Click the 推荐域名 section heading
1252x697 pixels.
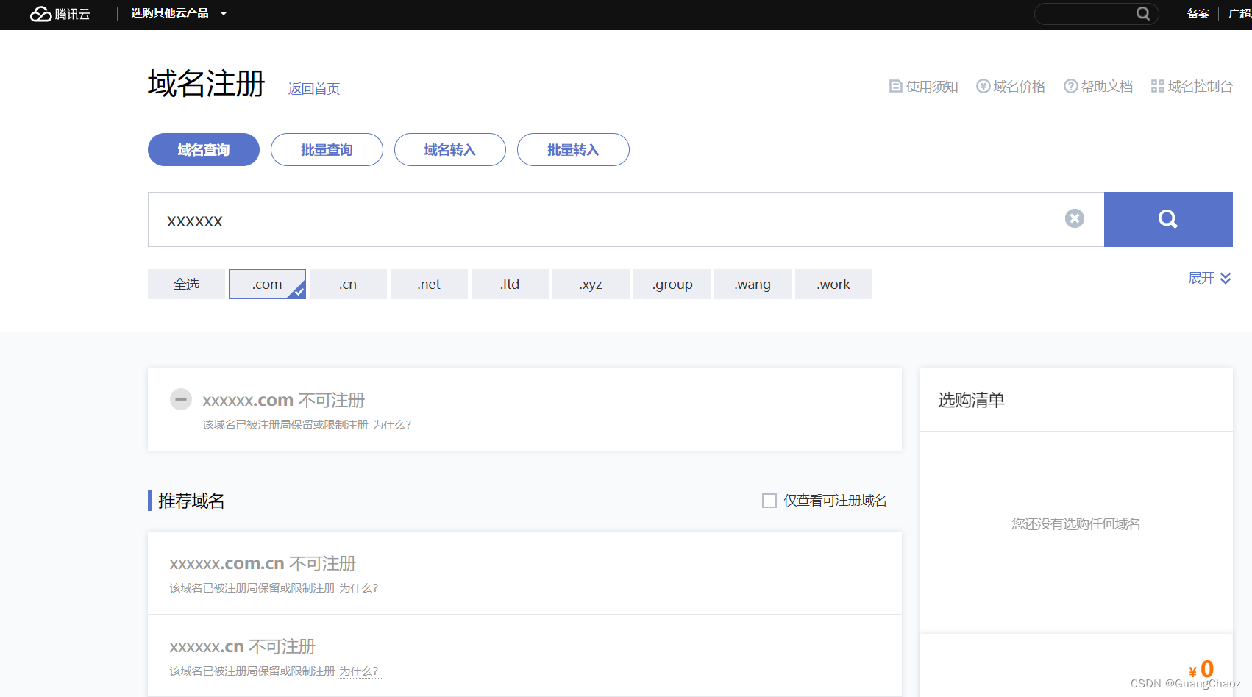191,501
